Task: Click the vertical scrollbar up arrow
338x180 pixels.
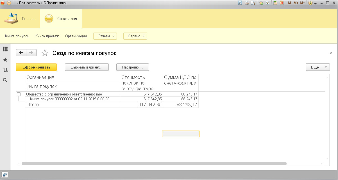Action: pos(327,77)
